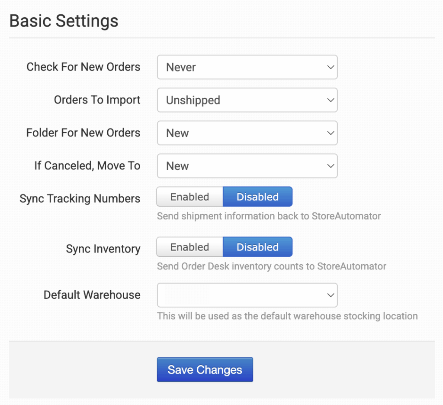Click the Folder For New Orders label
Viewport: 443px width, 405px height.
83,133
